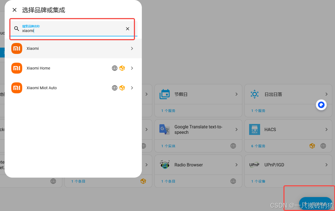Click the HACS card title text
The image size is (335, 211).
coord(270,129)
